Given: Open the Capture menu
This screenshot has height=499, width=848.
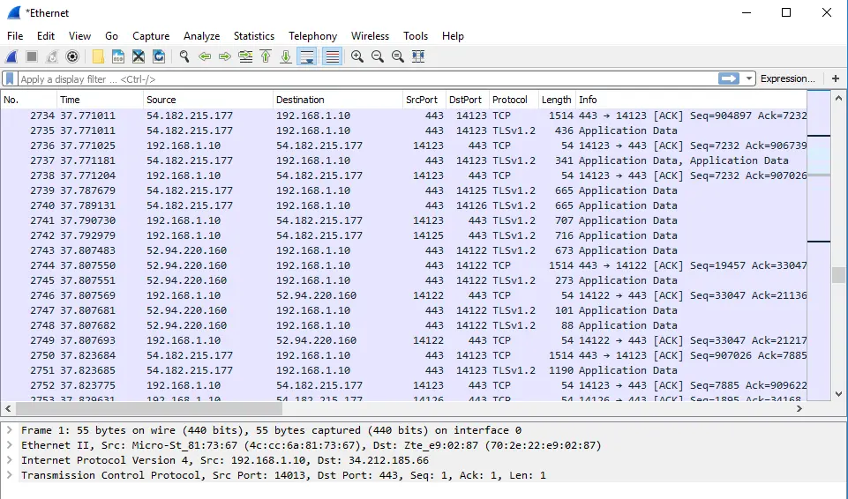Looking at the screenshot, I should [151, 35].
